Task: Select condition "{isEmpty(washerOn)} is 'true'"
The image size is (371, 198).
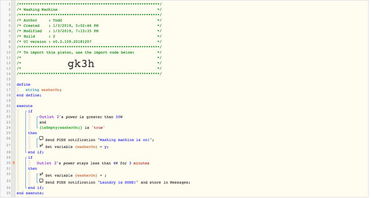Action: click(72, 128)
